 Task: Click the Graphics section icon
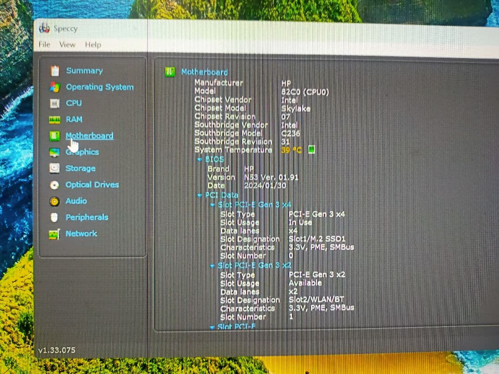coord(55,152)
